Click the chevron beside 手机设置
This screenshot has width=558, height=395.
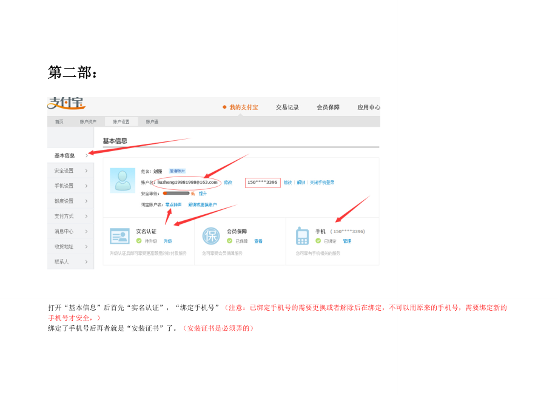coord(87,186)
